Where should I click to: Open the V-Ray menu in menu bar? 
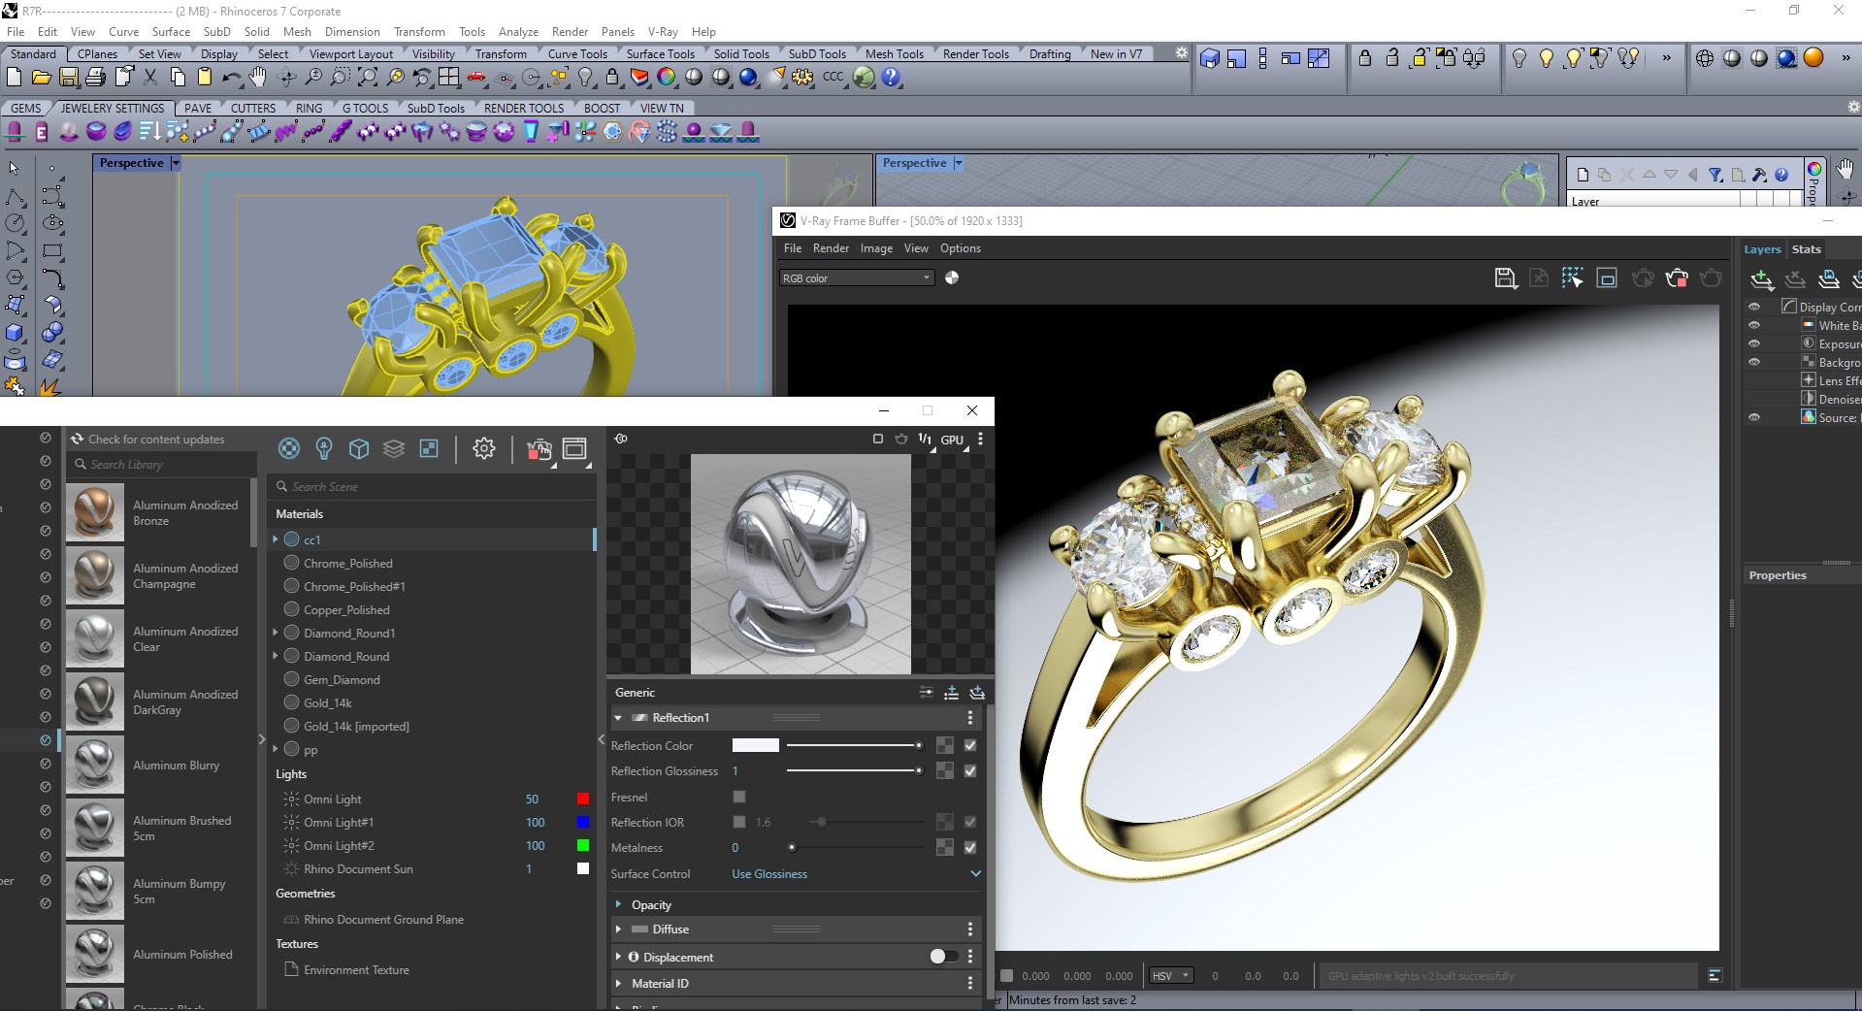663,31
